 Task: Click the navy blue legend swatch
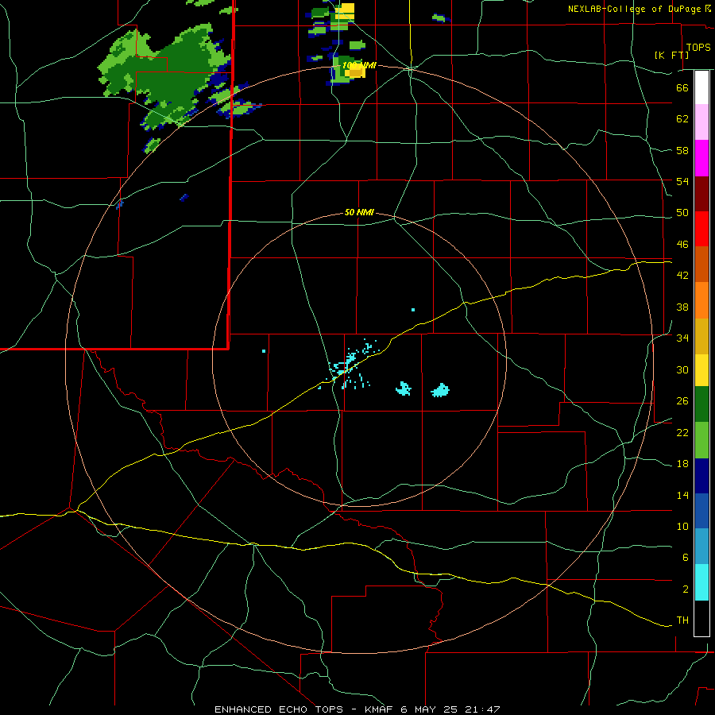pyautogui.click(x=701, y=476)
